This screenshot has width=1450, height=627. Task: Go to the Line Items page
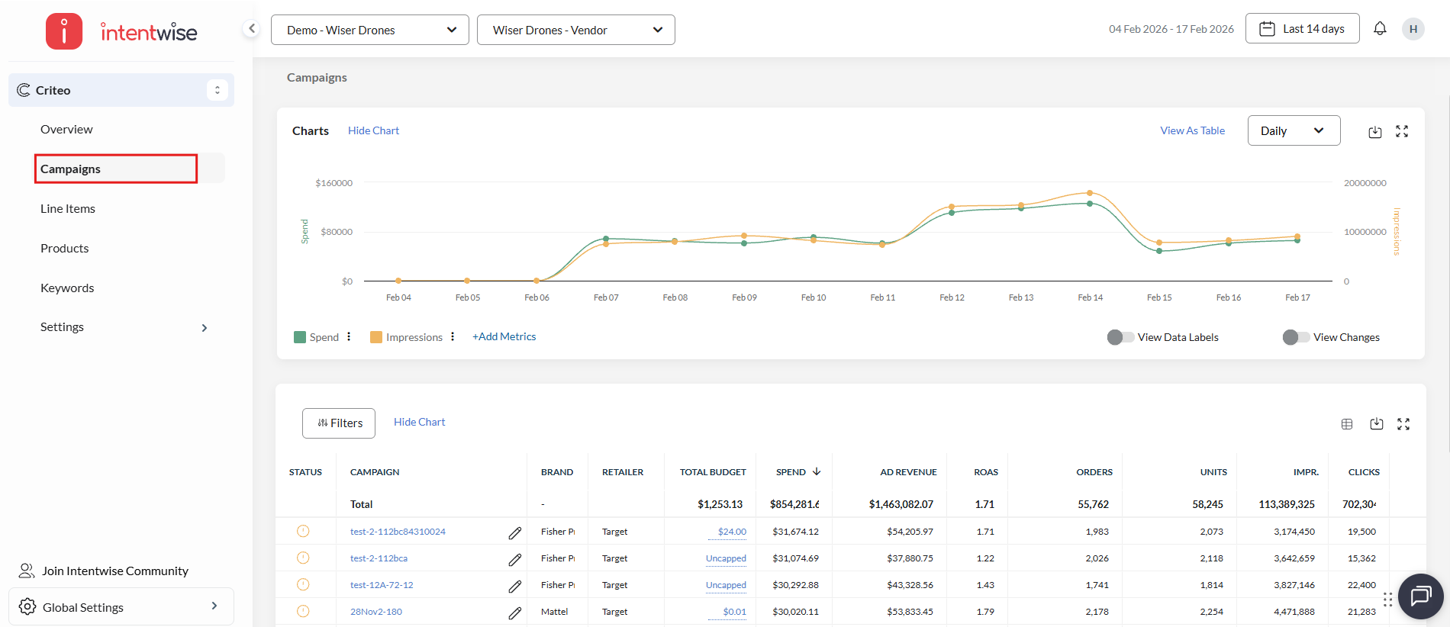pos(68,208)
